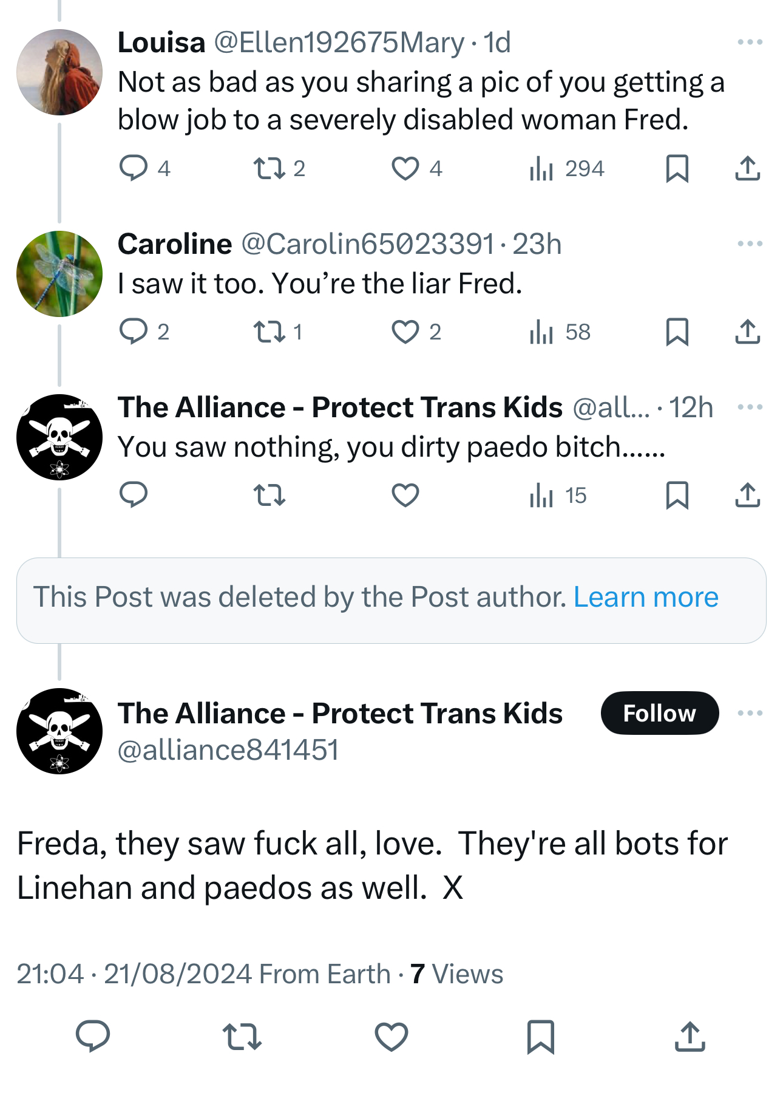Repost the 12h Alliance reply

click(269, 495)
